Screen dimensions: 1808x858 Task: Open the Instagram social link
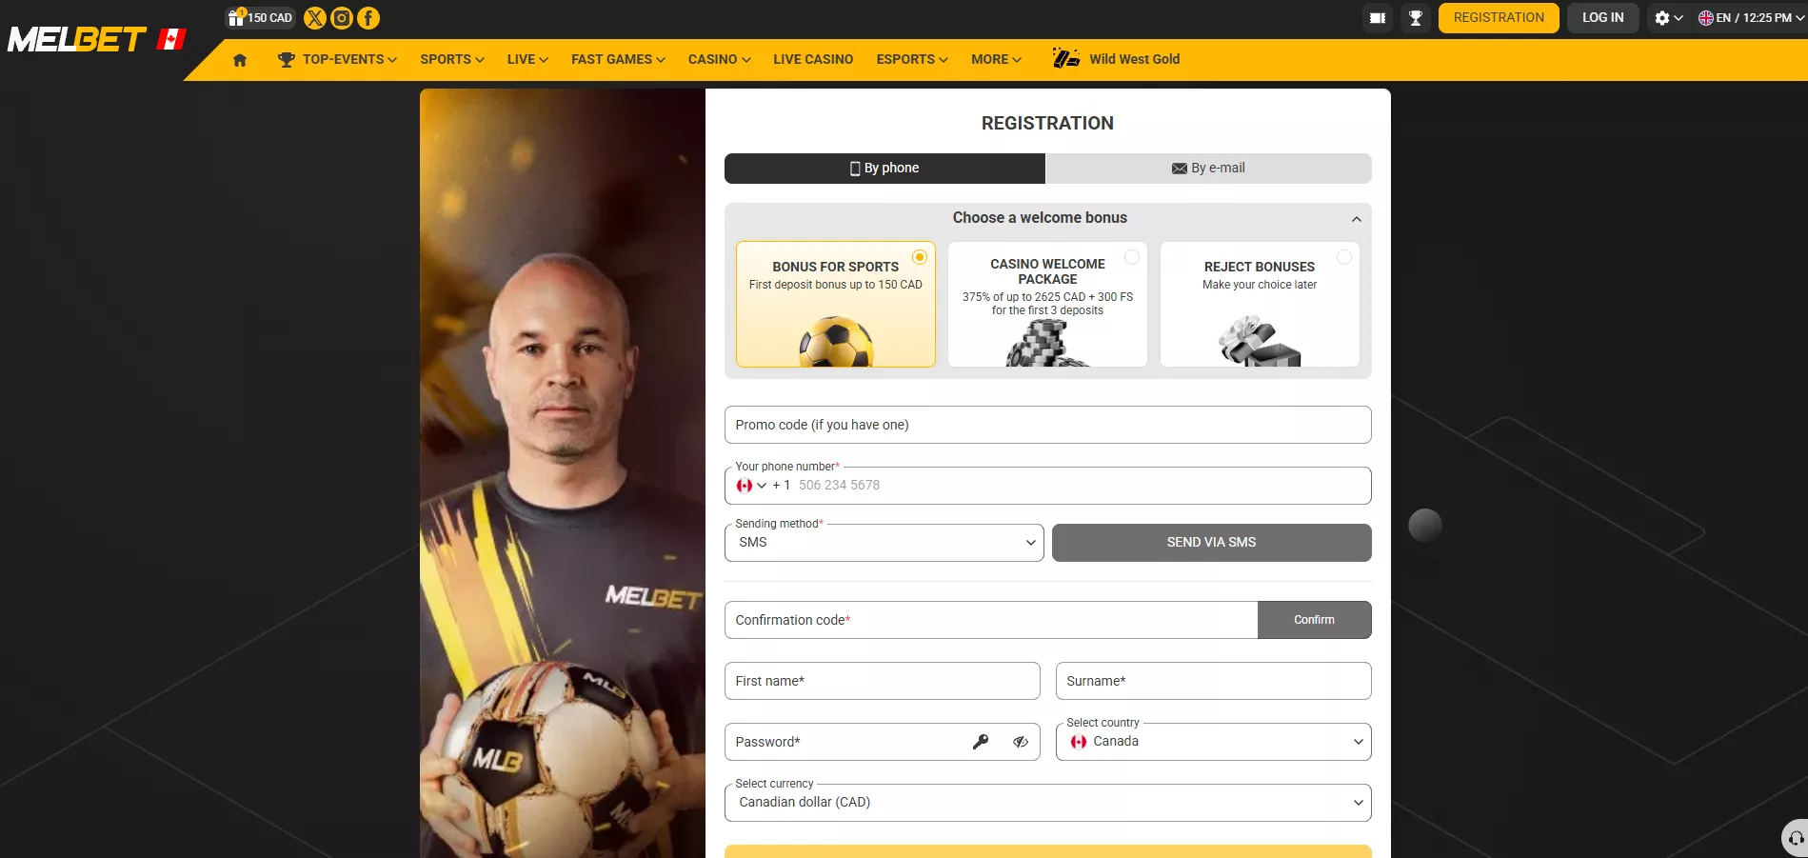(x=341, y=18)
